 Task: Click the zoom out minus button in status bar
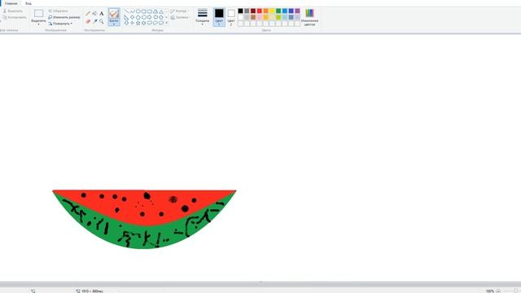pyautogui.click(x=498, y=291)
